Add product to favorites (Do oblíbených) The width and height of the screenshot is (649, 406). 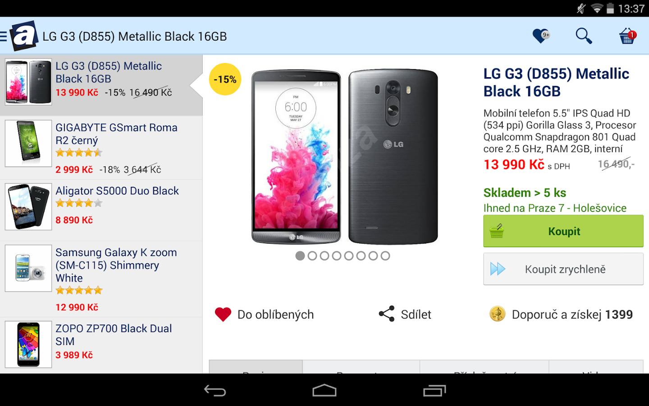265,314
